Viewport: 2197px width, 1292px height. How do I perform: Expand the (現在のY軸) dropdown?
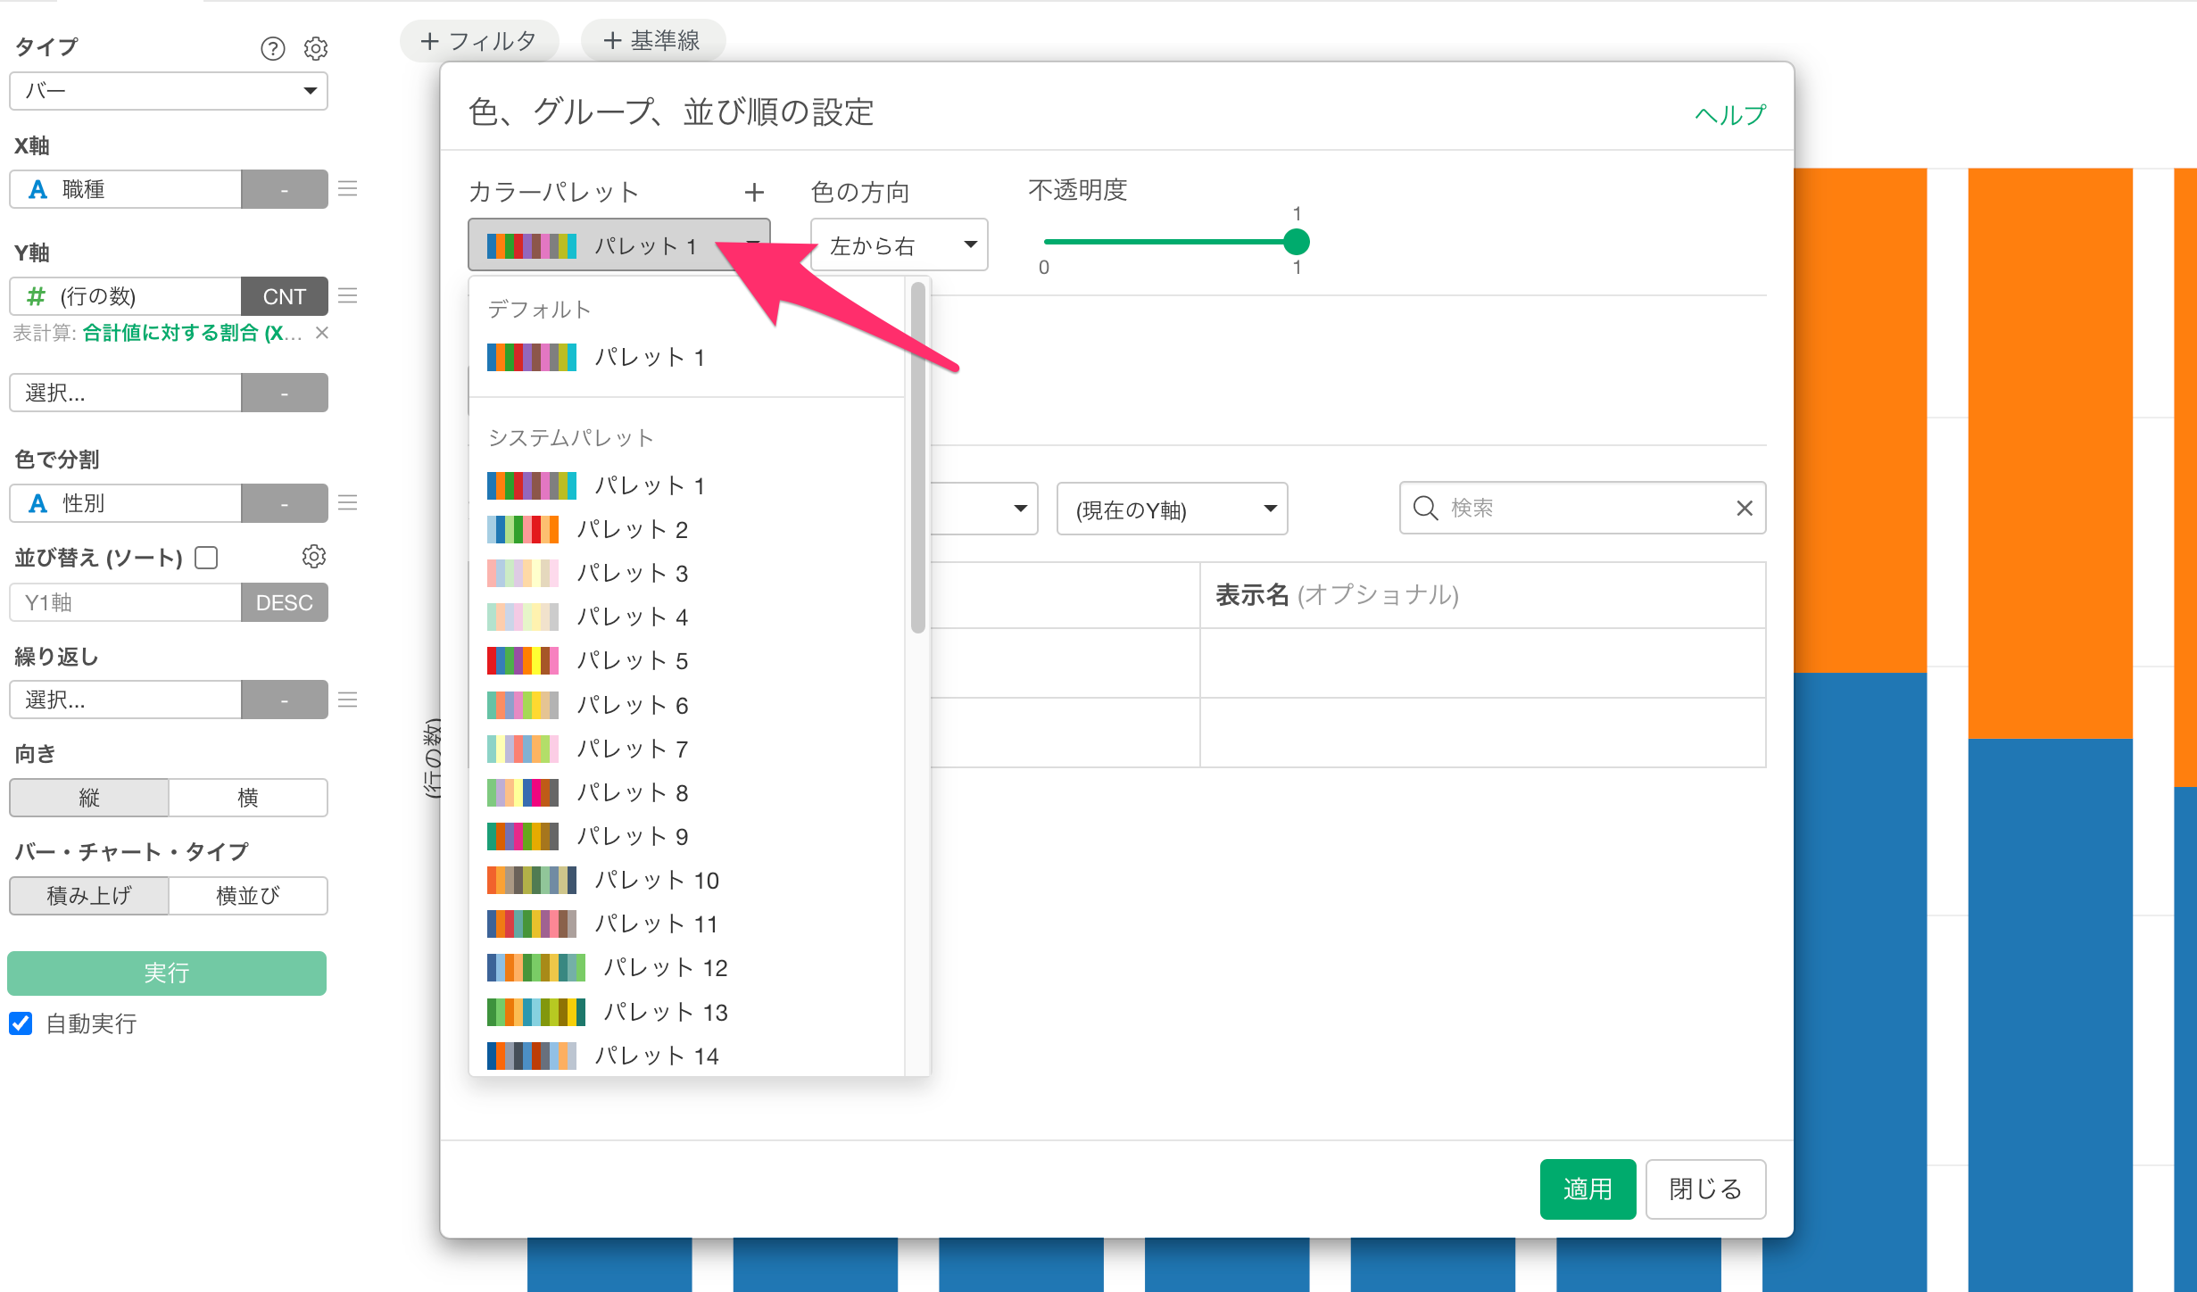(1172, 509)
